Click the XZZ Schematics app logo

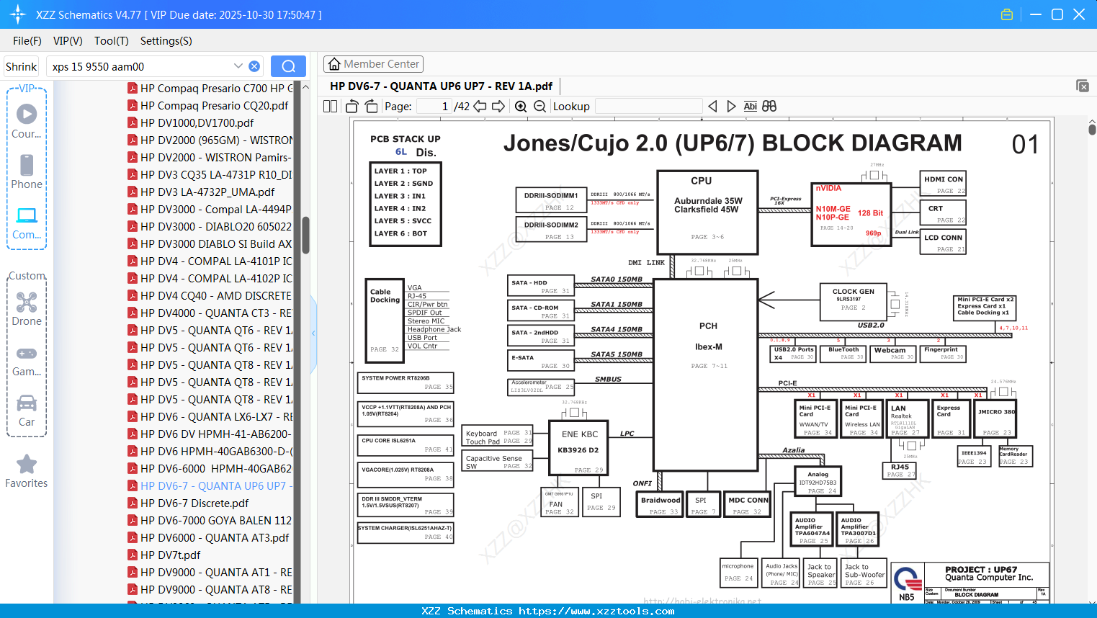point(18,14)
